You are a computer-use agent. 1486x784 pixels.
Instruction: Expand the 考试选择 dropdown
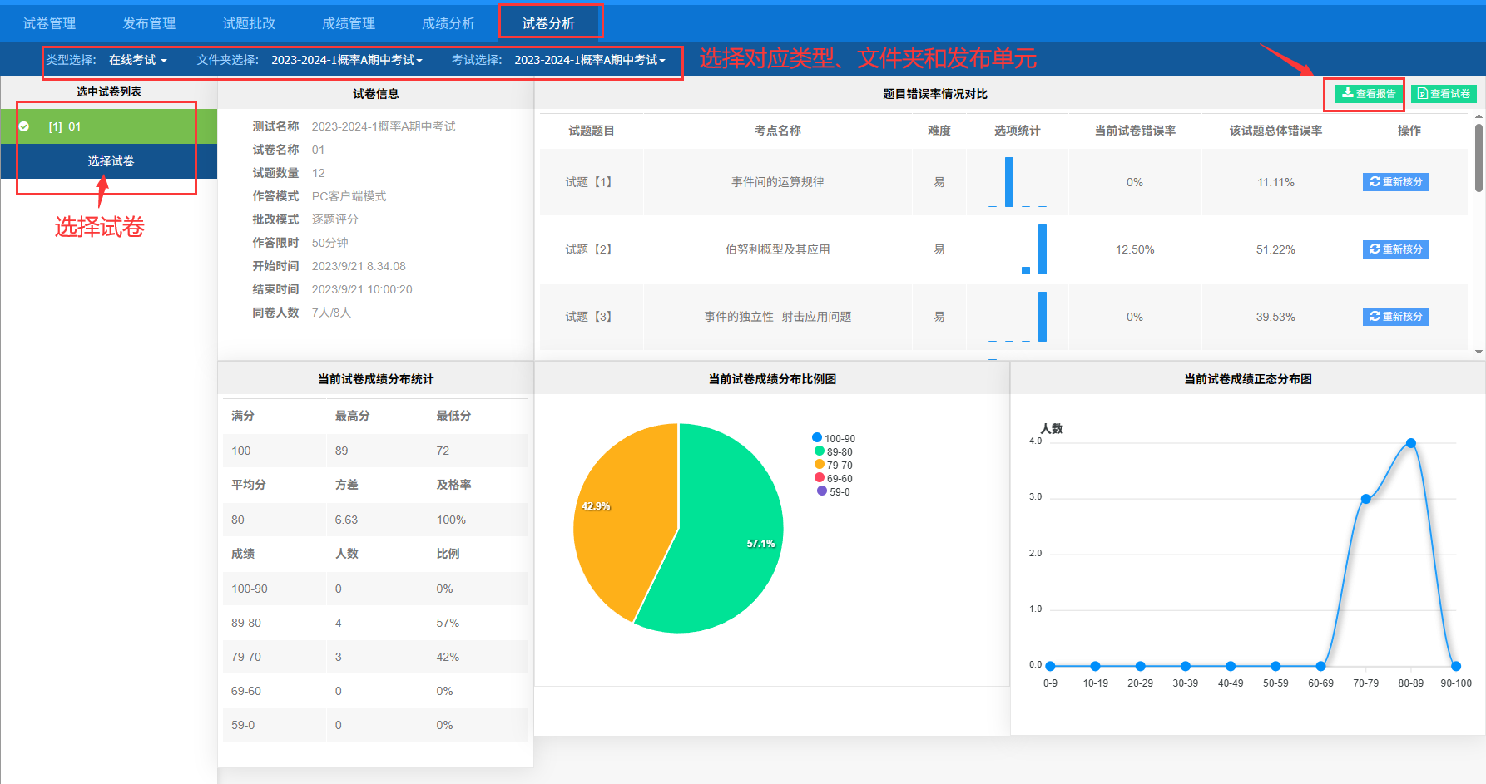[590, 60]
